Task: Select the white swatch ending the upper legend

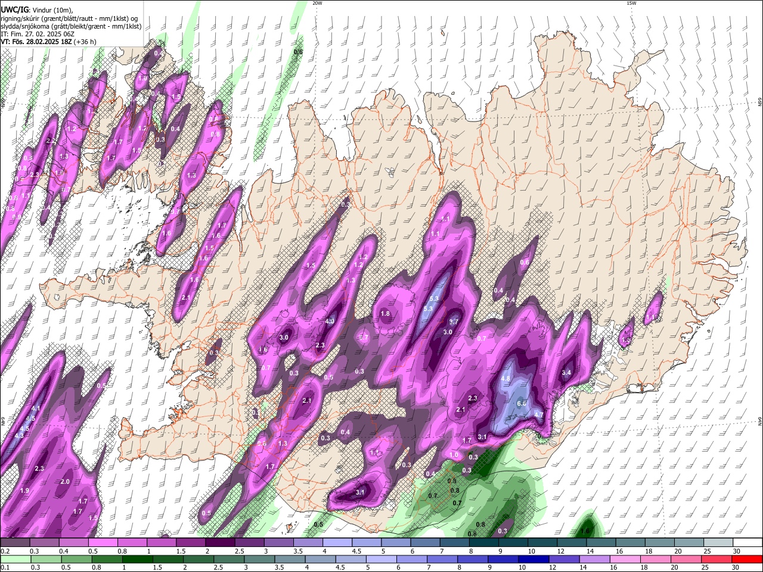Action: coord(748,542)
